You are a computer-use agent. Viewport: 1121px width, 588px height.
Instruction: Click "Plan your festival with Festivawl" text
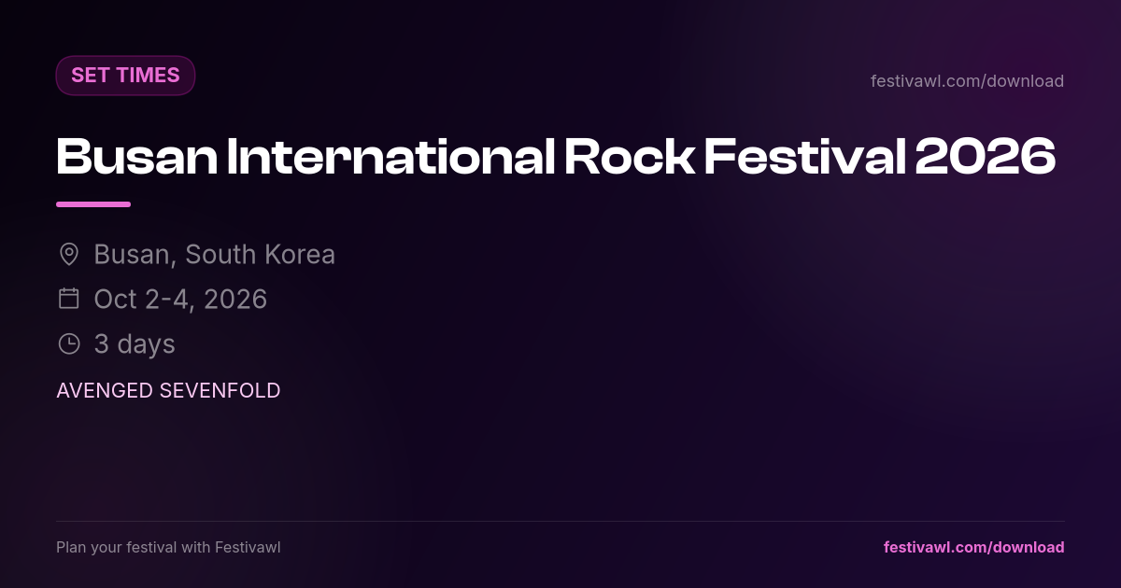click(x=168, y=547)
